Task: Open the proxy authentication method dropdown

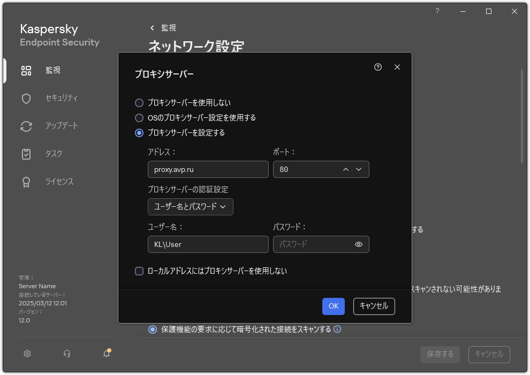Action: pyautogui.click(x=190, y=207)
